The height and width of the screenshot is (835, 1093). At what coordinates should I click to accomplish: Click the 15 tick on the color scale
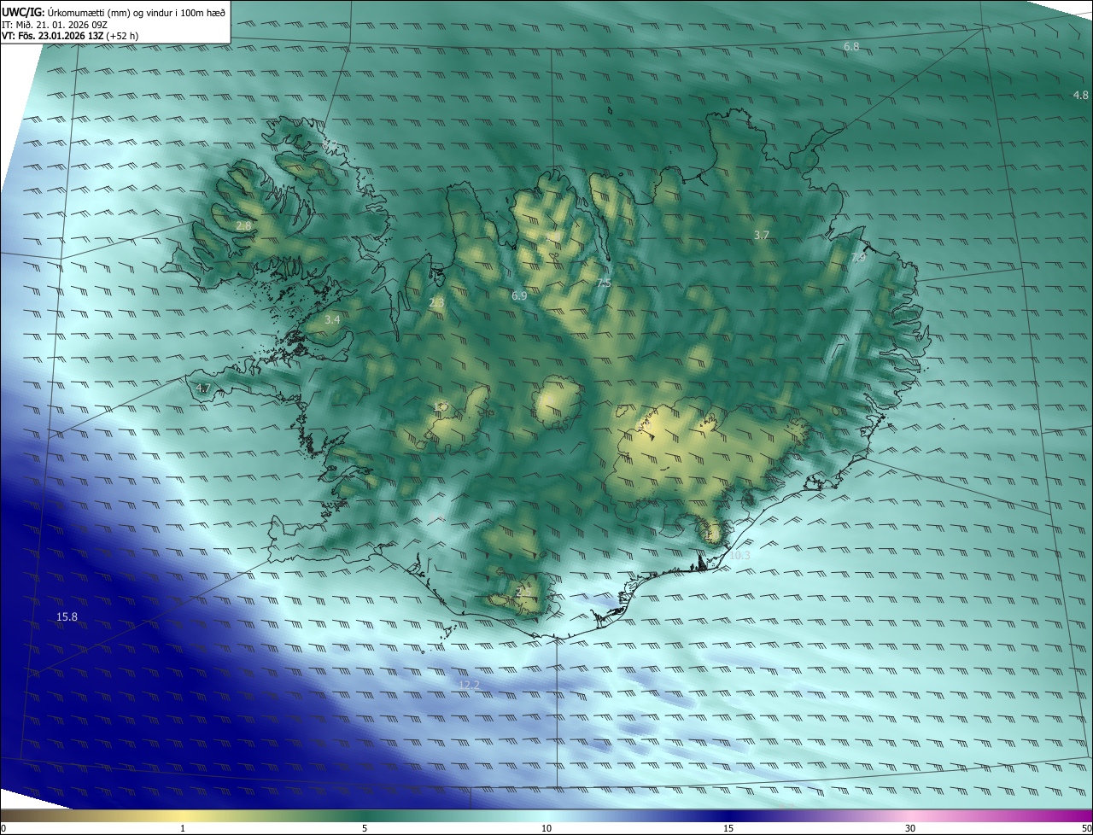728,828
